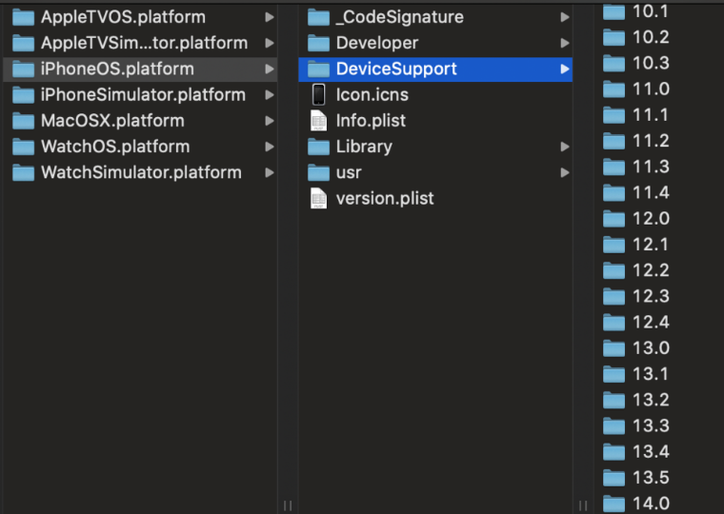The width and height of the screenshot is (724, 514).
Task: Select the 'Icon.icns' file name
Action: pyautogui.click(x=372, y=94)
